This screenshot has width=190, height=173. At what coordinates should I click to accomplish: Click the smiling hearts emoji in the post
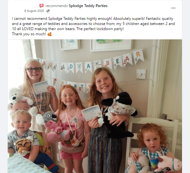tap(49, 34)
